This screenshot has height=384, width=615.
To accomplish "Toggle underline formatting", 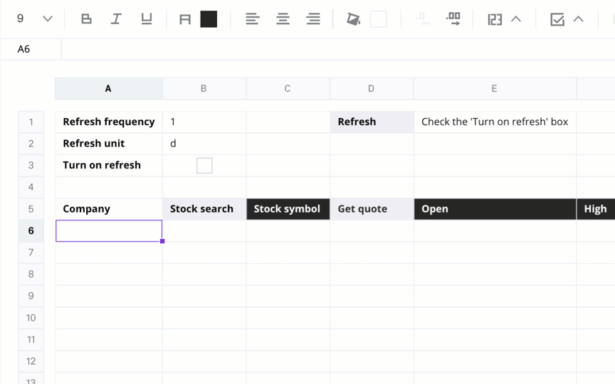I will coord(147,18).
